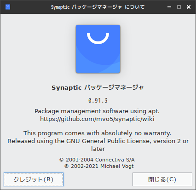Click the white handle arc on bag logo
The image size is (196, 190).
coord(98,39)
